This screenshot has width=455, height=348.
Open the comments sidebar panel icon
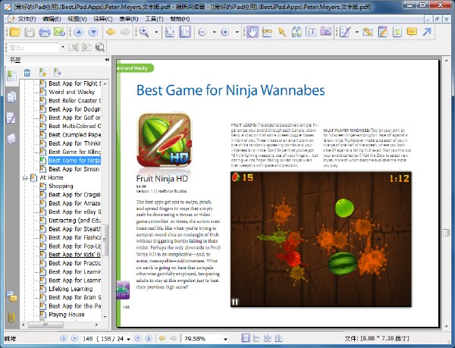pyautogui.click(x=11, y=296)
